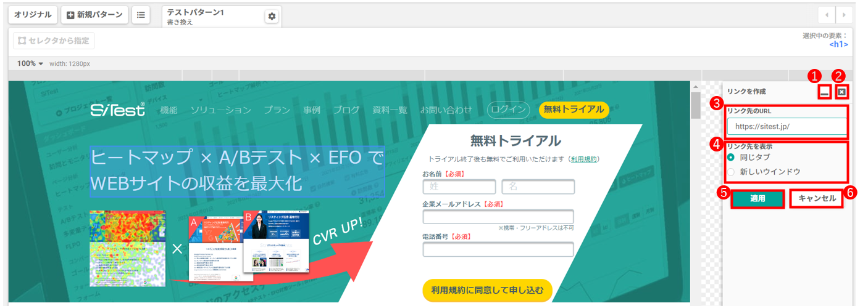Click 利用規約に同意して申し込む button
Viewport: 868px width, 306px height.
(487, 290)
